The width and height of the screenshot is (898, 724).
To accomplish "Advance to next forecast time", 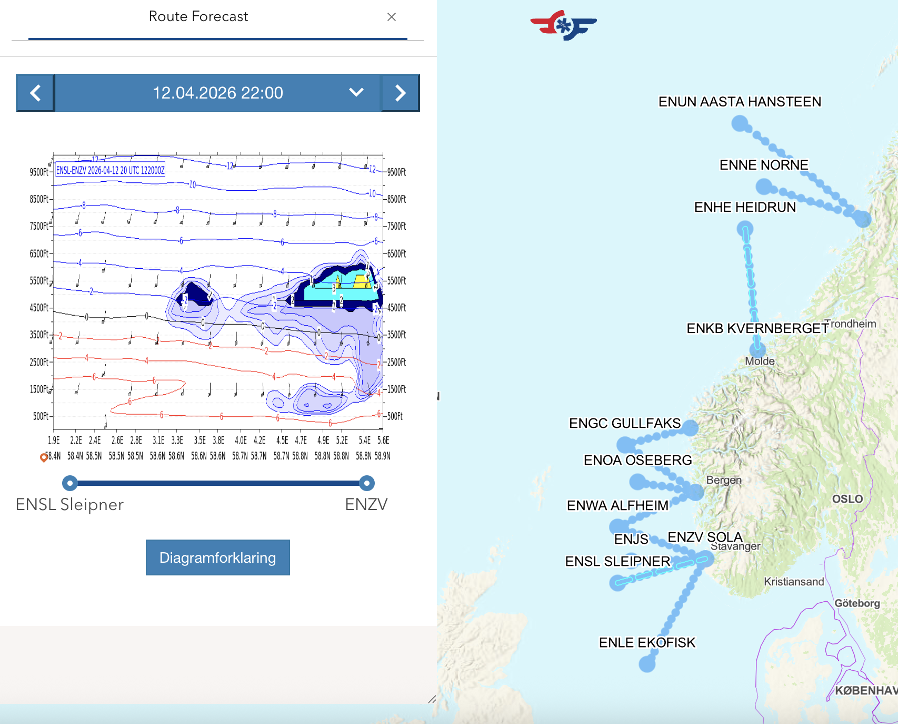I will (x=401, y=93).
